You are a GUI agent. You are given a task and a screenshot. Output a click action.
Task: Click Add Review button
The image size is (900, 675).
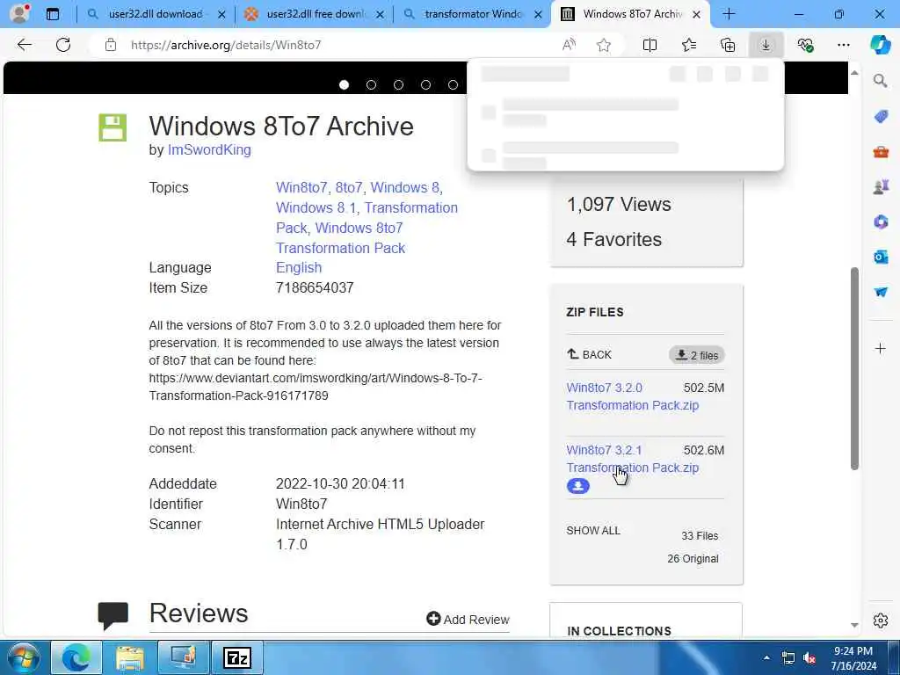pos(468,620)
